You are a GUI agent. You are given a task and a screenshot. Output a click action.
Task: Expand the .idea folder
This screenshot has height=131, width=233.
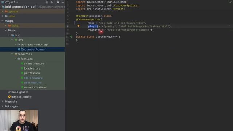[x=2, y=16]
